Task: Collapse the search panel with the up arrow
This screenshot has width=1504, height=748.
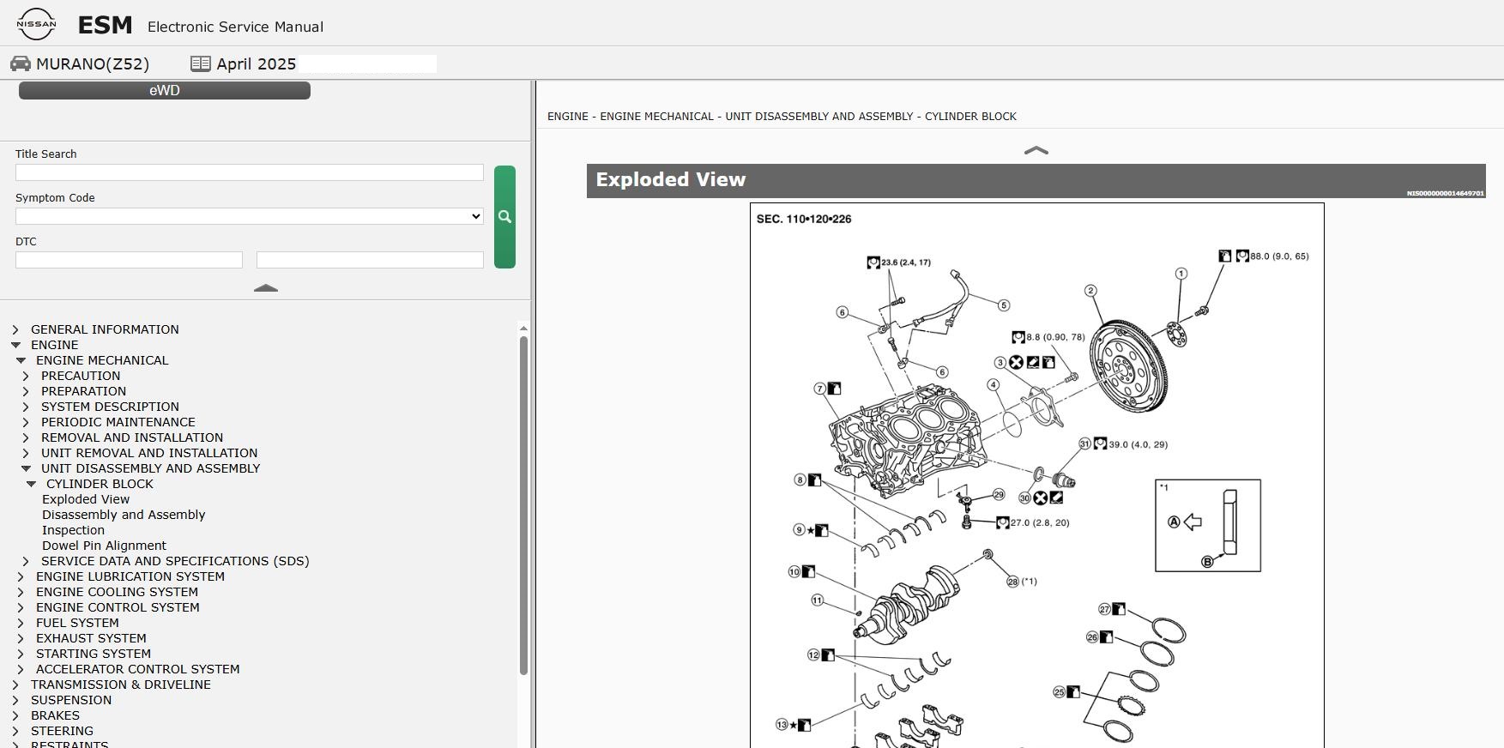Action: pyautogui.click(x=266, y=288)
